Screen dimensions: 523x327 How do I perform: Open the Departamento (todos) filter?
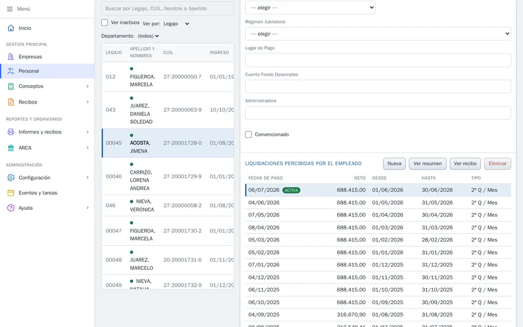(148, 36)
